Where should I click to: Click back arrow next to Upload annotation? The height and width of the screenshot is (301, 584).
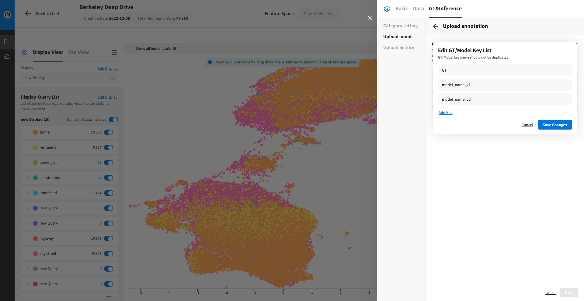[436, 26]
